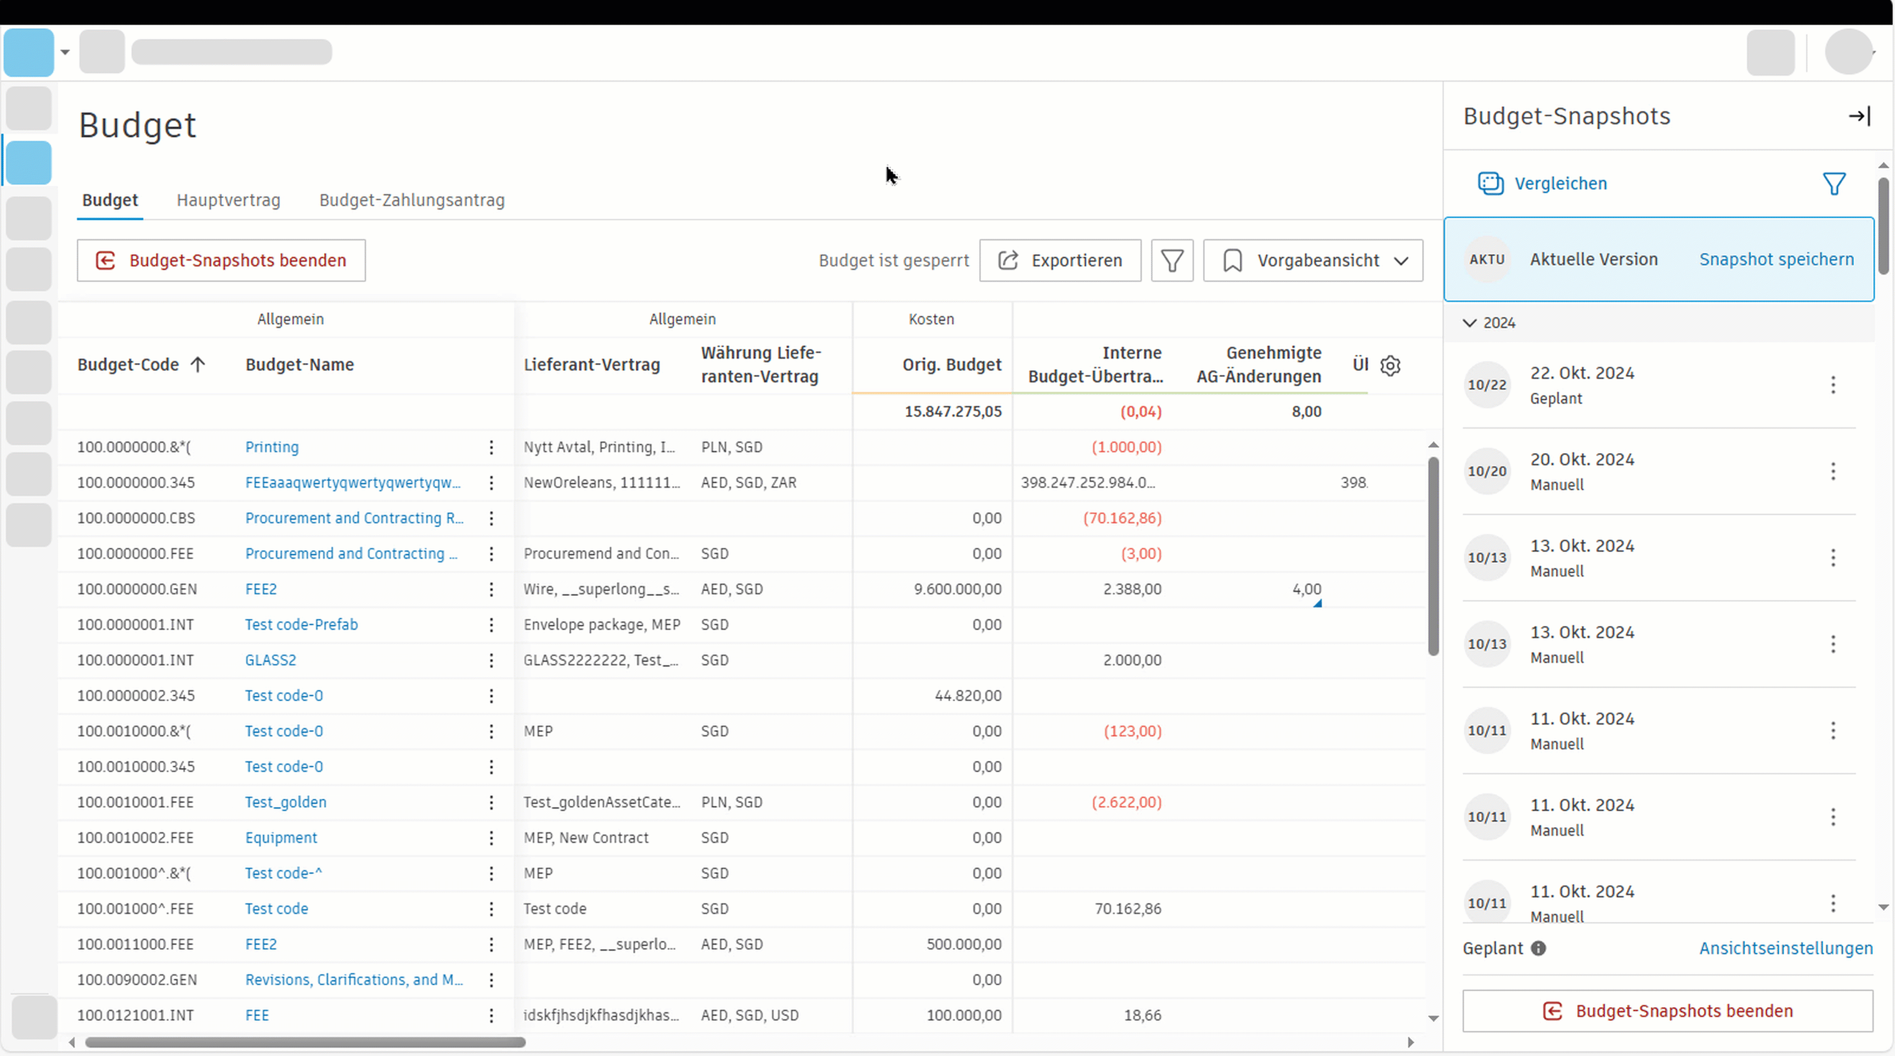Click the Budget ist gesperrt status text
The width and height of the screenshot is (1895, 1056).
pos(894,261)
